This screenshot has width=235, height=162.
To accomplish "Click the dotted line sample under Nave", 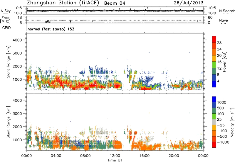I will [224, 23].
